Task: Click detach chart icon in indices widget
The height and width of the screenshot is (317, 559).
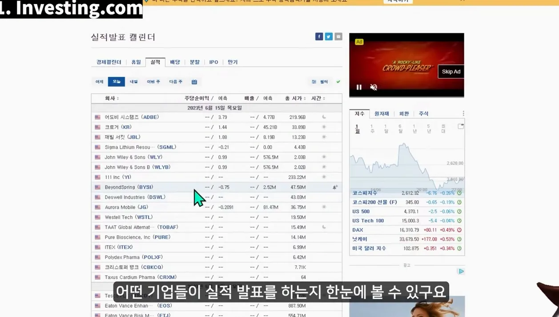Action: (461, 127)
